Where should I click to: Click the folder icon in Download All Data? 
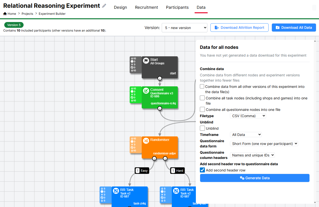(x=278, y=28)
